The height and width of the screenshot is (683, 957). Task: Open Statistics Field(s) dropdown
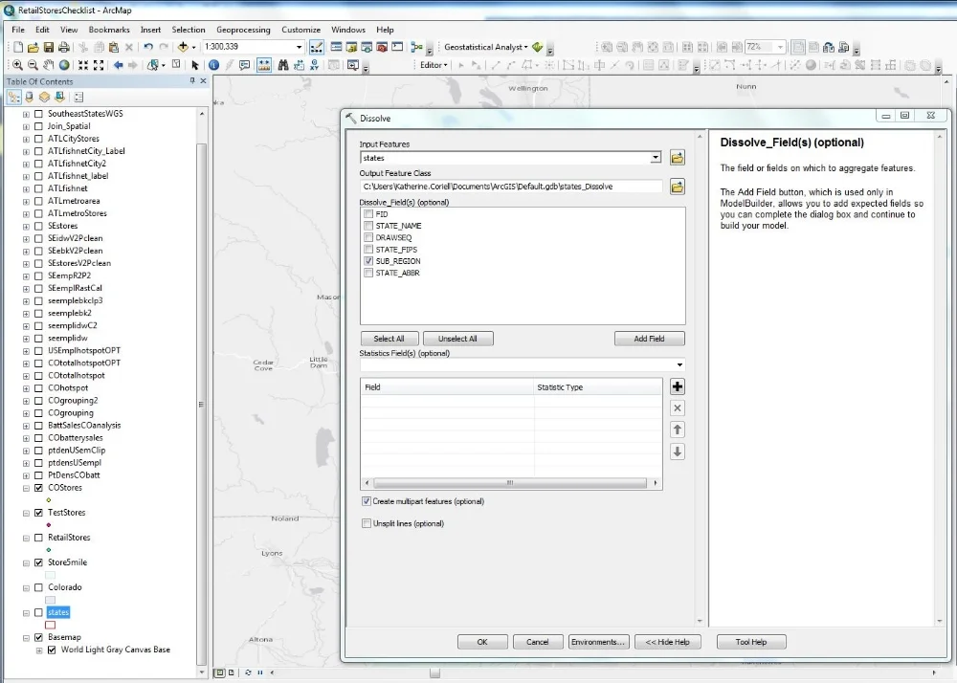click(679, 364)
